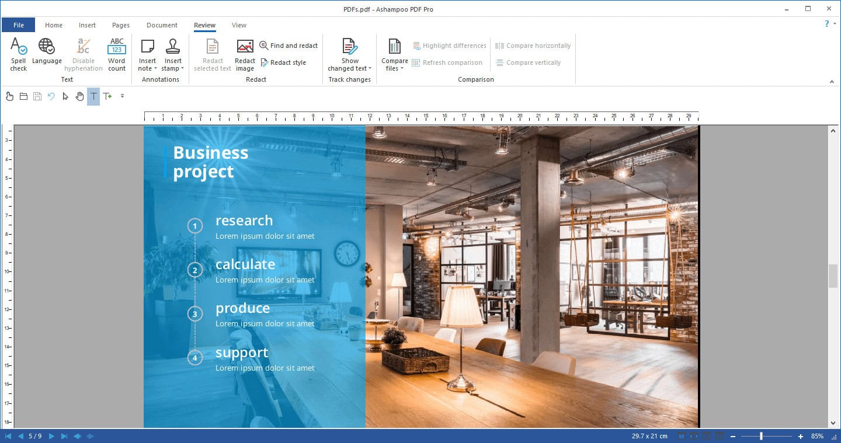This screenshot has height=443, width=841.
Task: Click Compare horizontally
Action: click(x=533, y=46)
